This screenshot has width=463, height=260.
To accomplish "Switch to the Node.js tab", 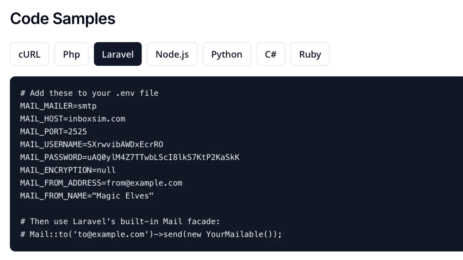I will tap(172, 54).
